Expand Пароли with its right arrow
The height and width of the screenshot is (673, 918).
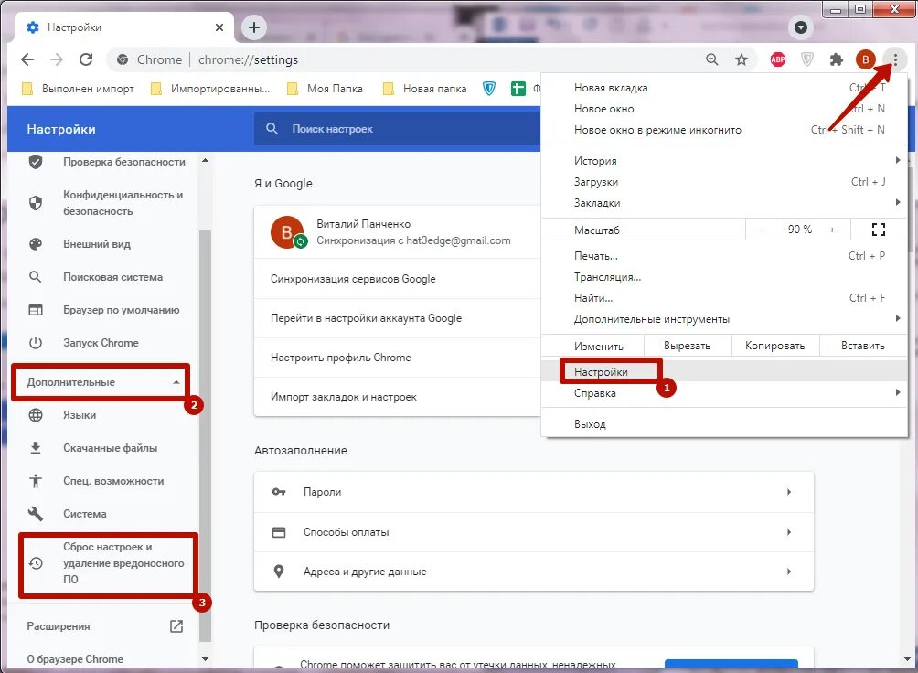[789, 492]
